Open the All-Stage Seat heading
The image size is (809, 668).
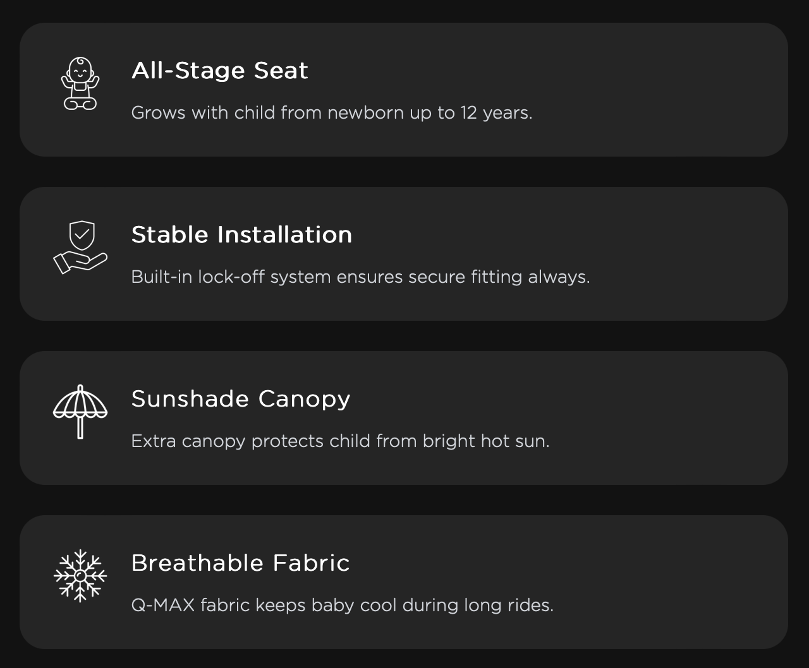(x=219, y=71)
